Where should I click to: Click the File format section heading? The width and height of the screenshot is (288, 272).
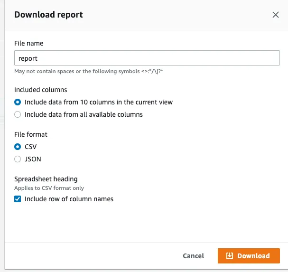click(x=31, y=134)
